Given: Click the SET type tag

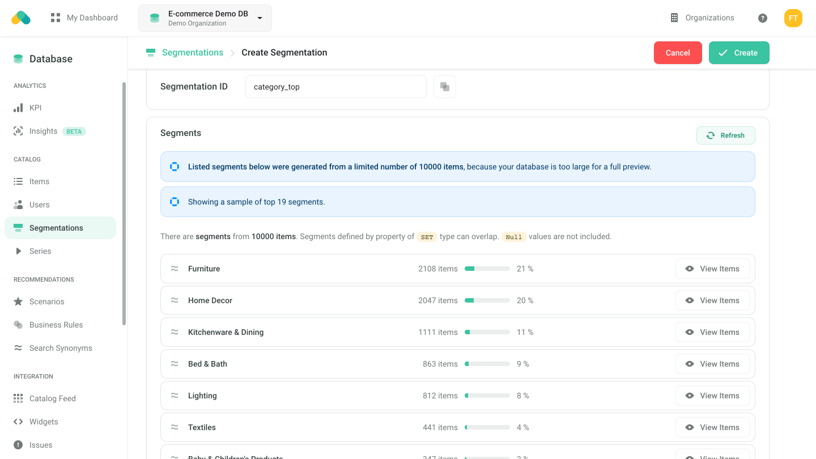Looking at the screenshot, I should pos(427,237).
